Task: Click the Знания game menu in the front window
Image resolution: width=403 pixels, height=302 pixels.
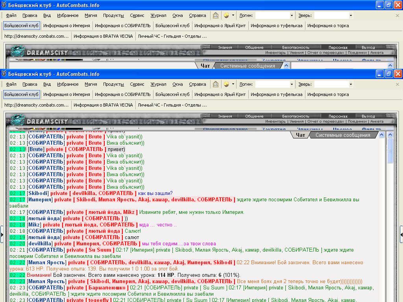Action: [225, 116]
